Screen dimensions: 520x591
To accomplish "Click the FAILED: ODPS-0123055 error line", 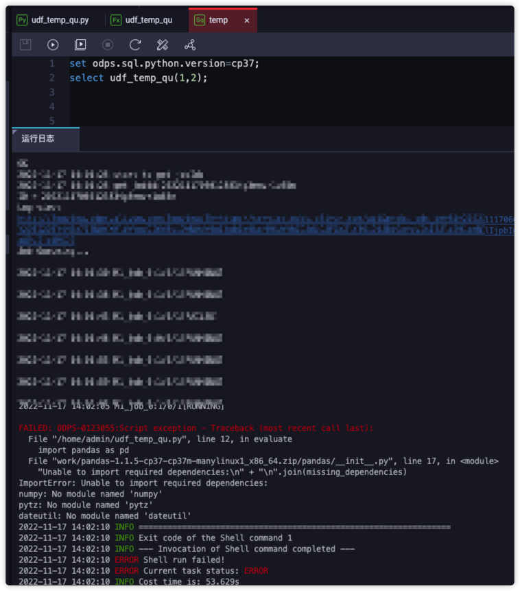I will coord(196,428).
